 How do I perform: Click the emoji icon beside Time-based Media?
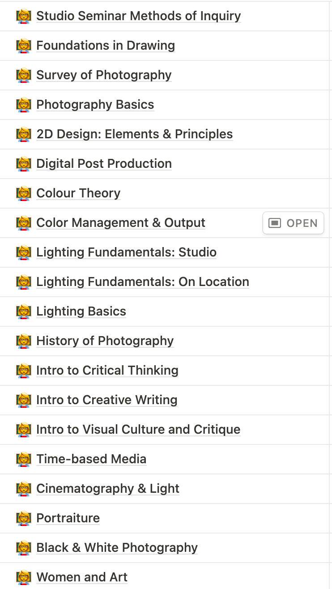[x=23, y=459]
